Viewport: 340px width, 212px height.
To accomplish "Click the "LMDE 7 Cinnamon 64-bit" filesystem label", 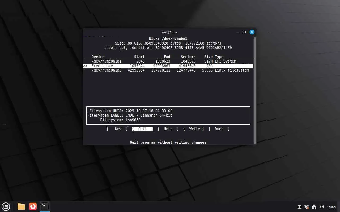I will (149, 115).
